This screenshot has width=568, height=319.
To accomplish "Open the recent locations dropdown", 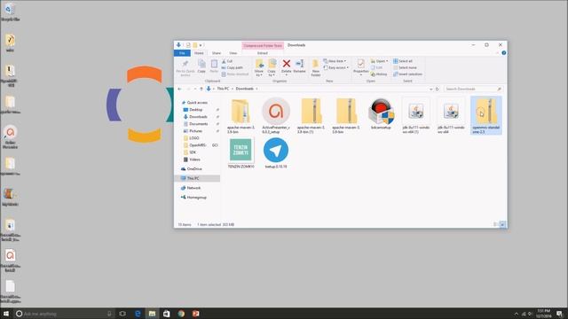I will pos(195,89).
